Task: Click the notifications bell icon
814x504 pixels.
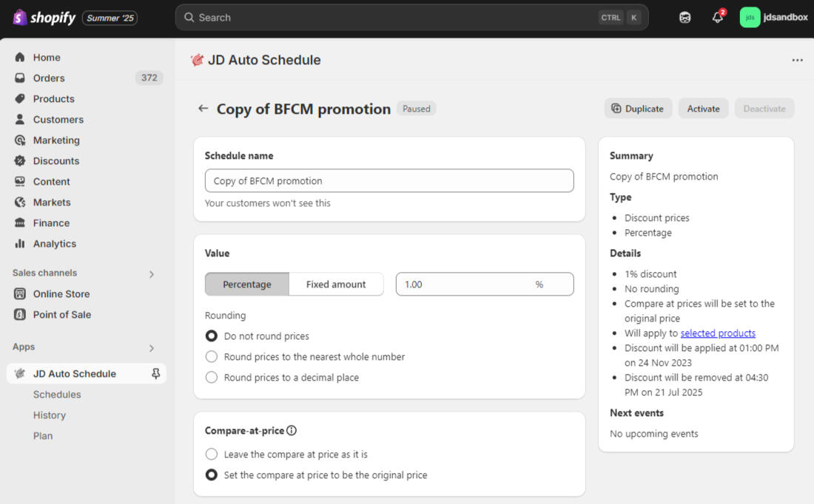Action: [x=717, y=18]
